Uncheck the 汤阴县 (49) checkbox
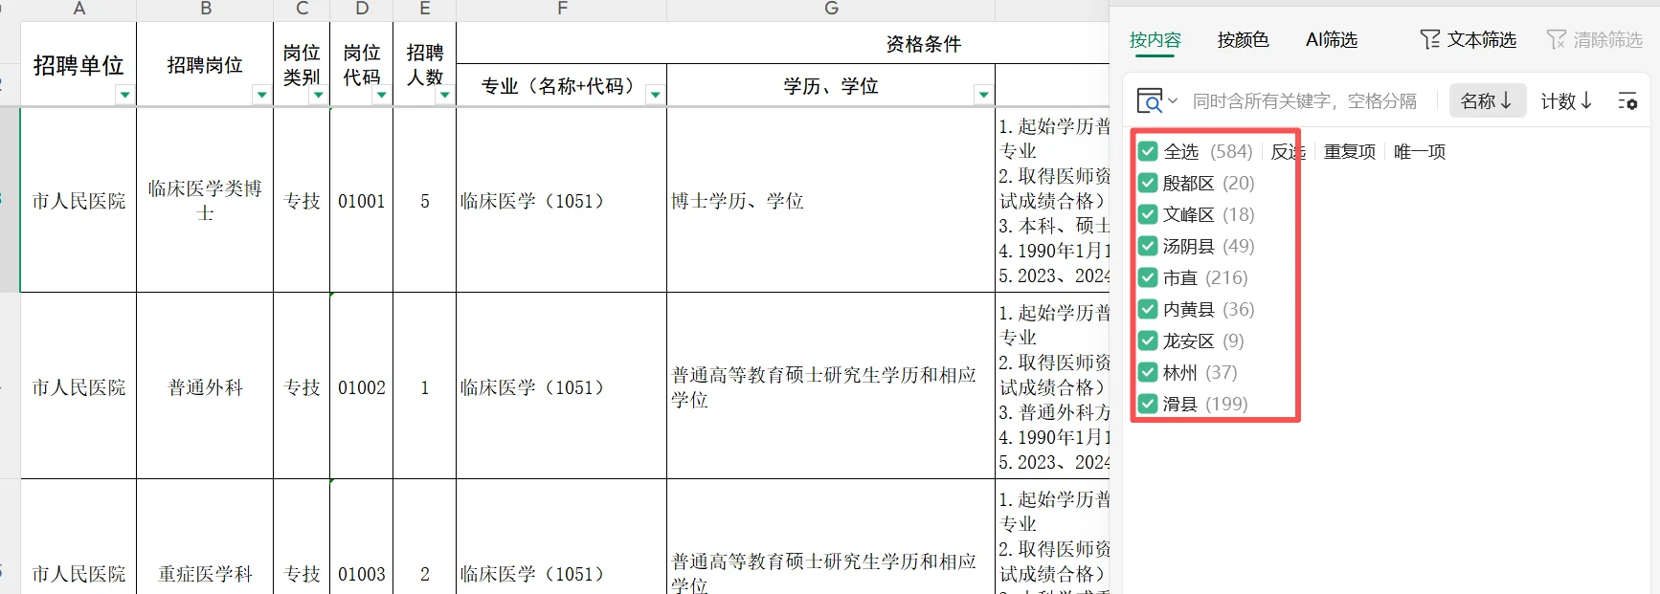This screenshot has width=1660, height=594. (x=1148, y=246)
